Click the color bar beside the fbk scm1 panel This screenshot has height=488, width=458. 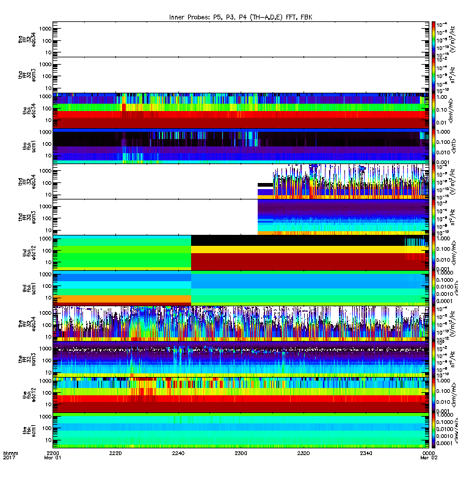coord(434,431)
